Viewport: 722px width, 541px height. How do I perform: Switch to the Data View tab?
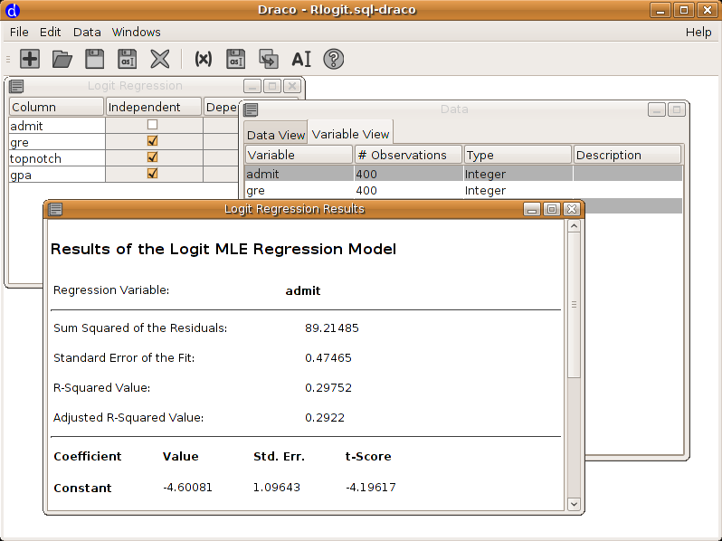pyautogui.click(x=276, y=135)
